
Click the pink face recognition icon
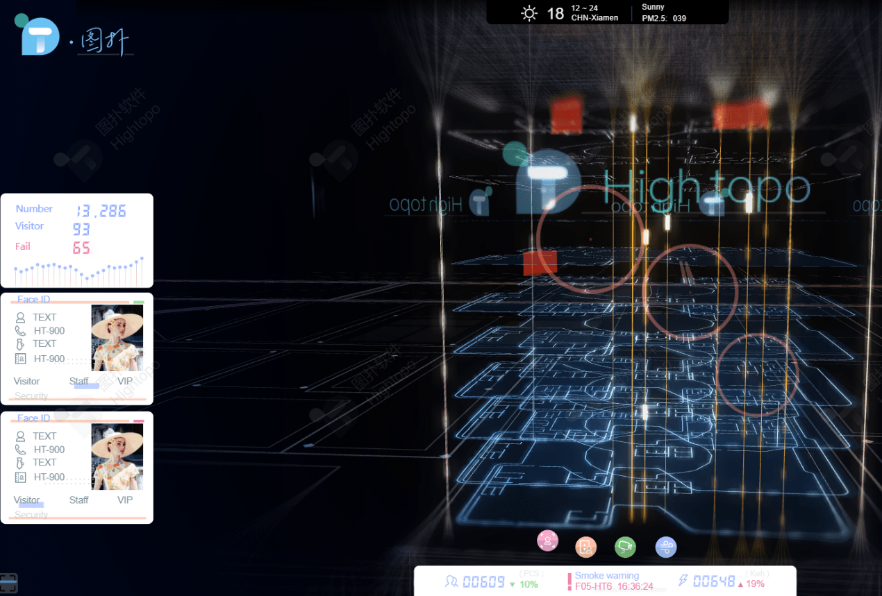[548, 540]
